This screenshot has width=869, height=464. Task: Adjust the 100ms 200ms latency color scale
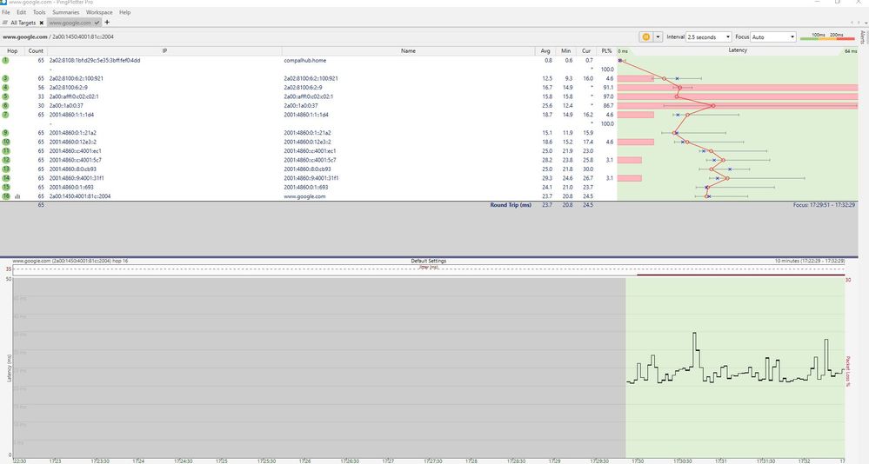pos(827,37)
